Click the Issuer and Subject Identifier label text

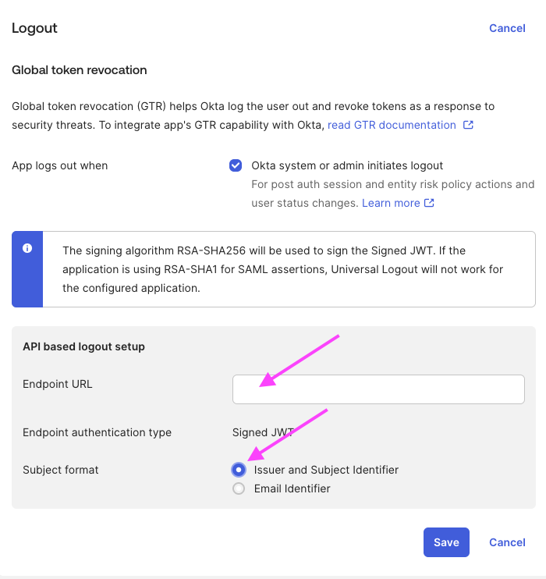tap(326, 470)
